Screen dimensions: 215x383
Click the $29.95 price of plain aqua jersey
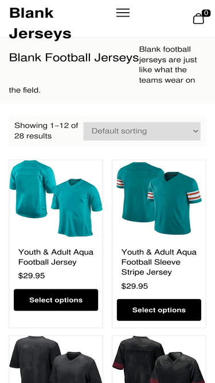click(32, 276)
